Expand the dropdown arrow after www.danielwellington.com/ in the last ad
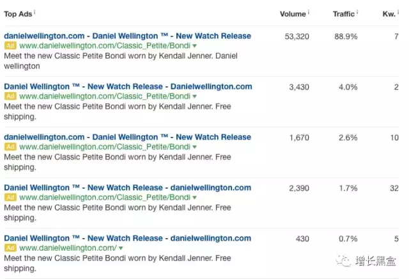Screen dimensions: 409x279 click(120, 248)
